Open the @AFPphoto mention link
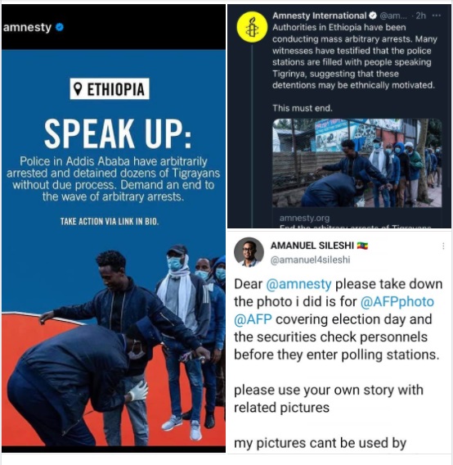 tap(397, 301)
